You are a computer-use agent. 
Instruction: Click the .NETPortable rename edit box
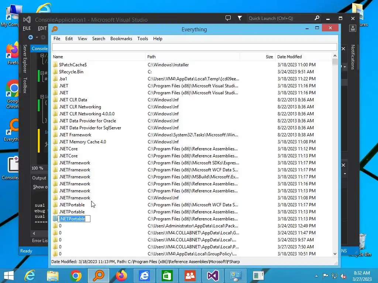click(x=74, y=219)
